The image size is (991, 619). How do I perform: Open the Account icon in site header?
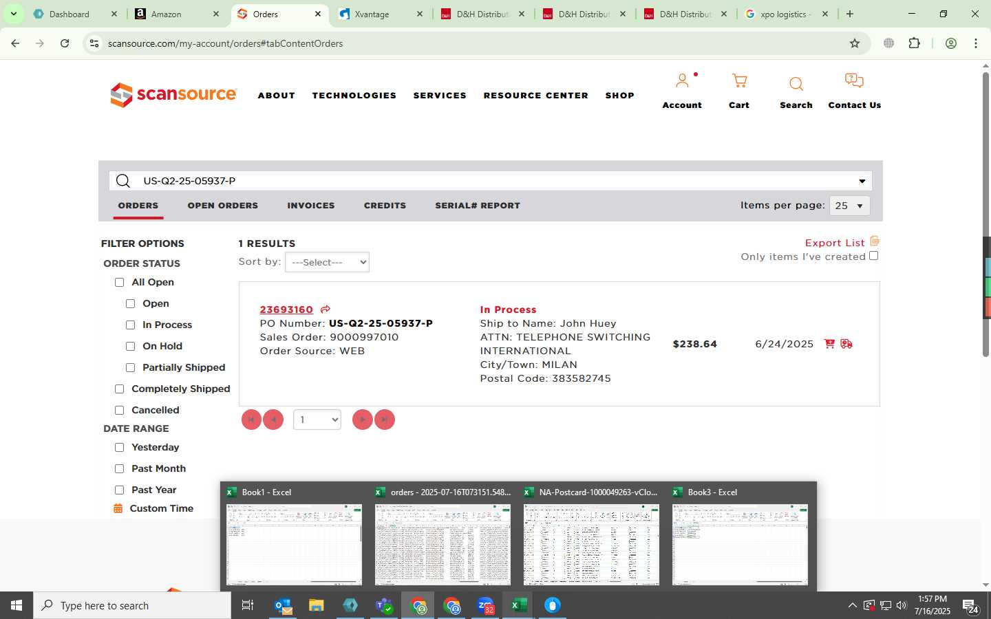coord(682,81)
